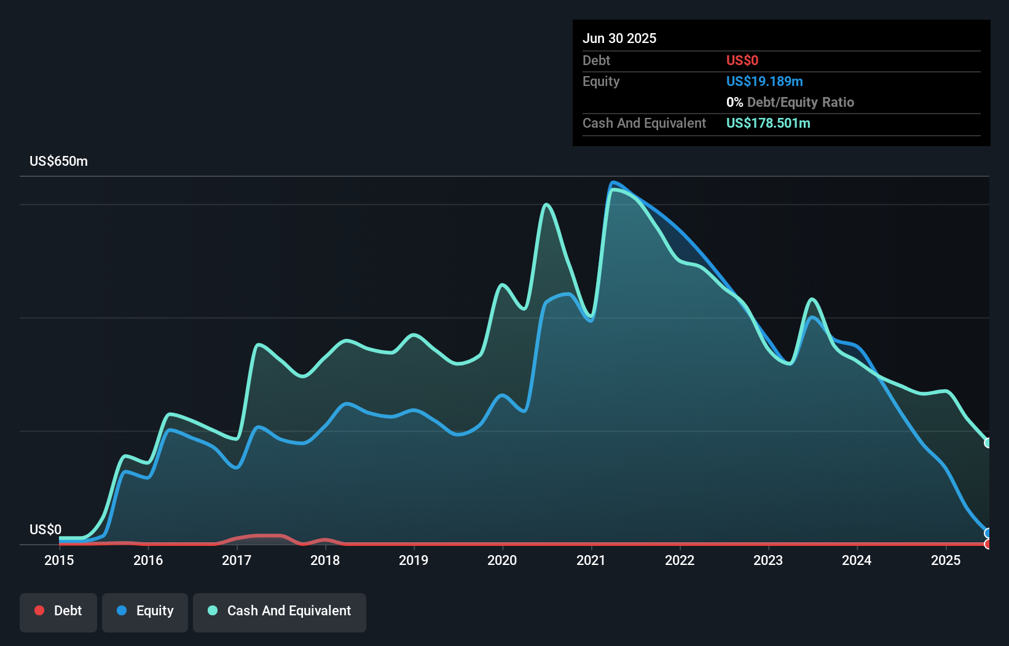
Task: Click the Jun 30 2025 tooltip header
Action: pos(619,38)
